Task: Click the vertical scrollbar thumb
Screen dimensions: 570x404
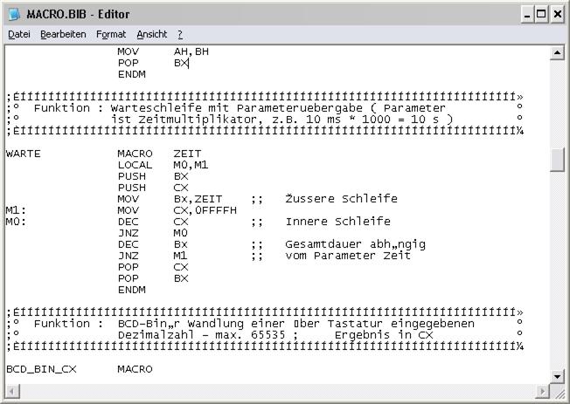Action: pos(556,160)
